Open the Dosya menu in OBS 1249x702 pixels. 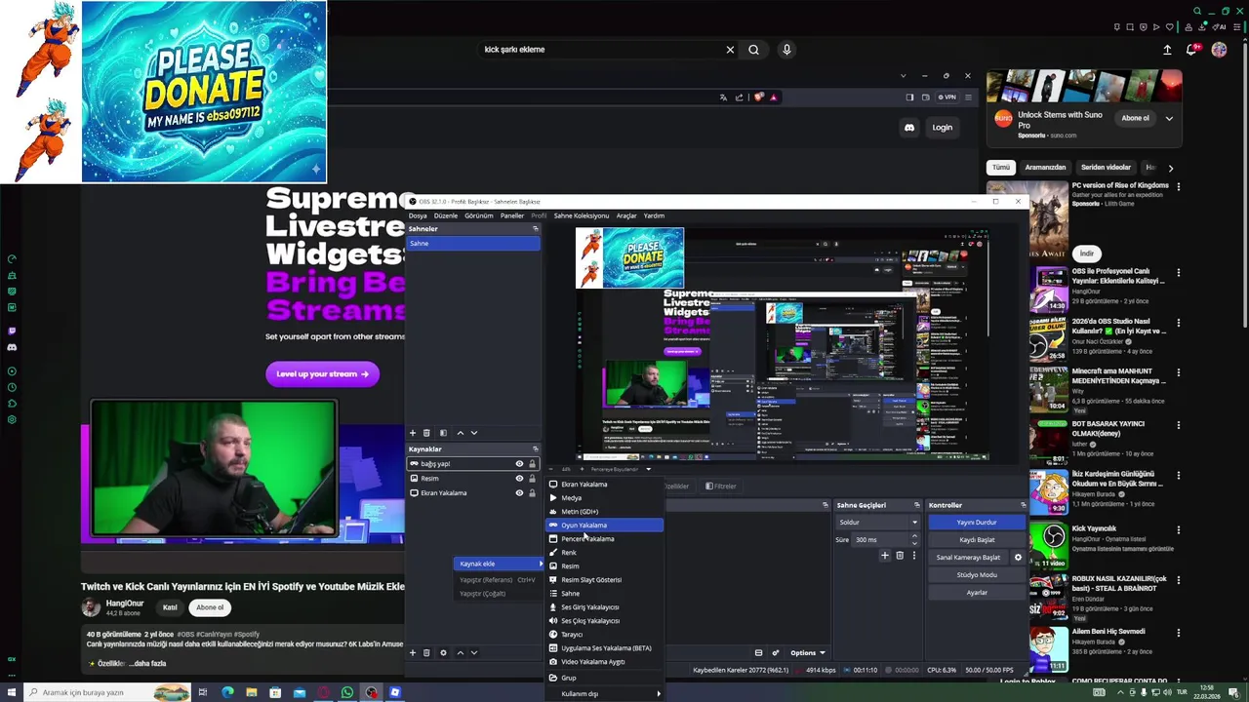pyautogui.click(x=418, y=215)
